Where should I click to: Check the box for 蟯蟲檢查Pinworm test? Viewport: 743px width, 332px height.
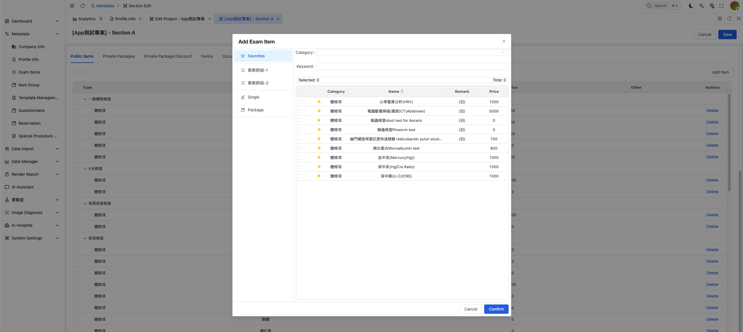pos(300,130)
